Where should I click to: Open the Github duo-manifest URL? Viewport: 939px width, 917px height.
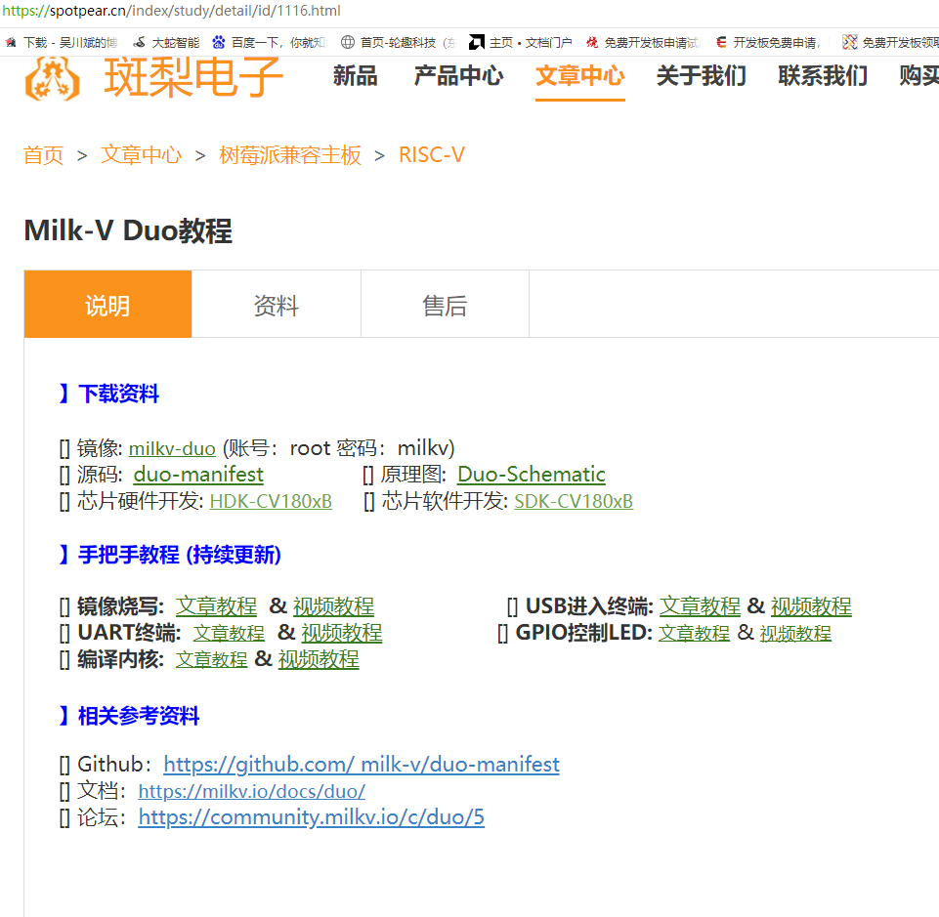[362, 765]
